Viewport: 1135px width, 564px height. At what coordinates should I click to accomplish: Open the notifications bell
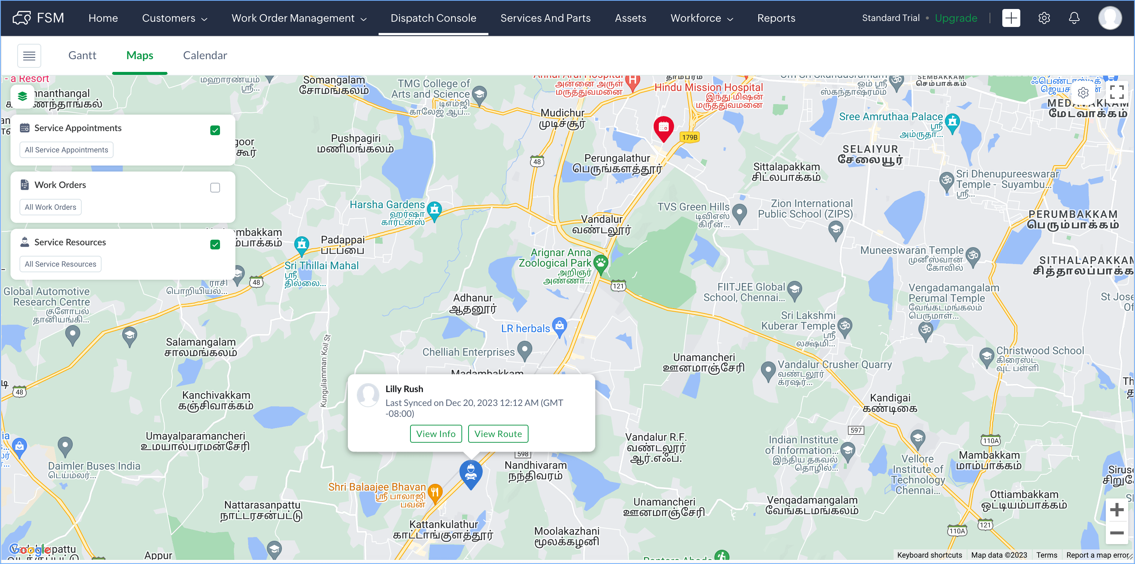point(1074,18)
